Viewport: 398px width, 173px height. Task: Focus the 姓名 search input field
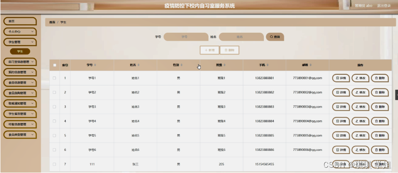point(241,37)
